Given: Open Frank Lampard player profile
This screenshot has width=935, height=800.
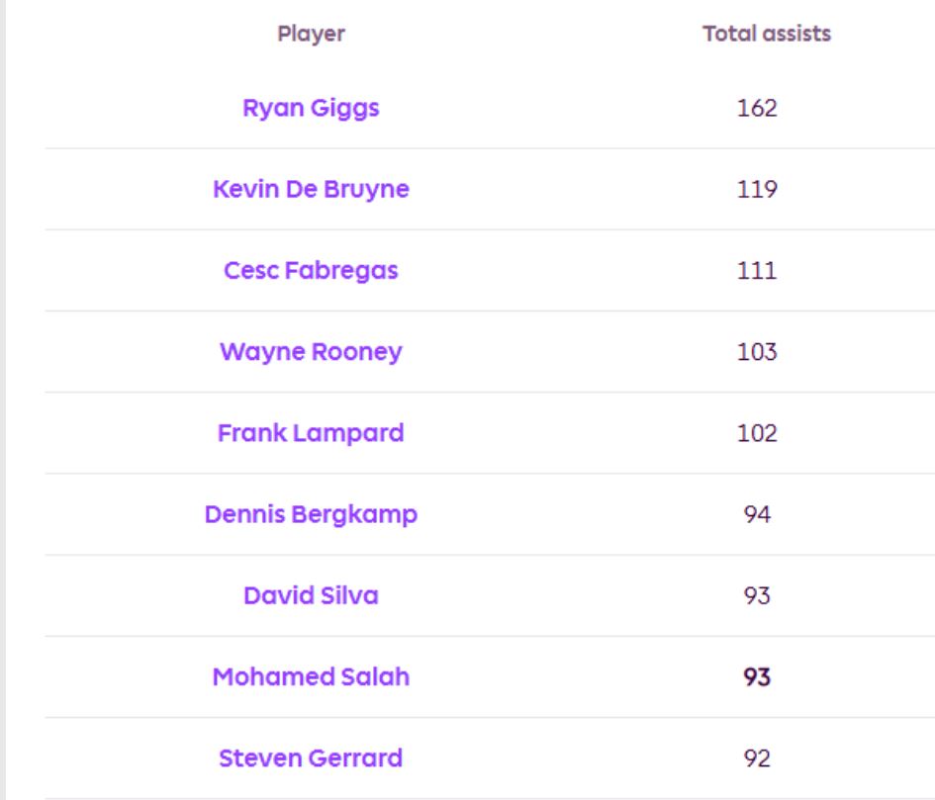Looking at the screenshot, I should click(x=311, y=433).
